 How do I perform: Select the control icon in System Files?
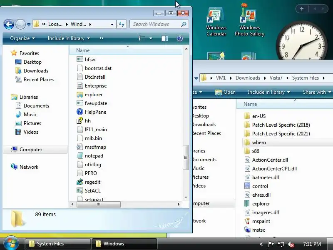tap(247, 186)
